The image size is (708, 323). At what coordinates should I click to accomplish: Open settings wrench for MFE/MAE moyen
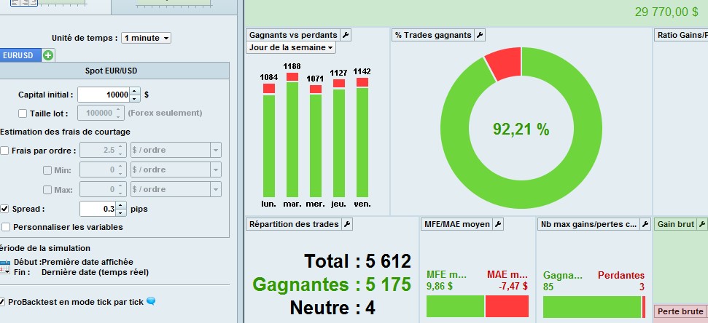click(x=497, y=224)
